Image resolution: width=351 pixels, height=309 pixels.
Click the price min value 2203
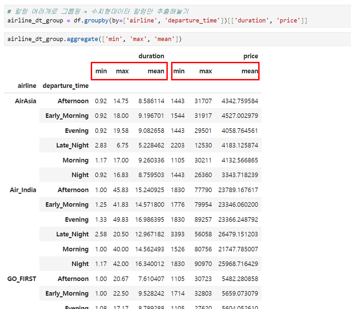(178, 145)
